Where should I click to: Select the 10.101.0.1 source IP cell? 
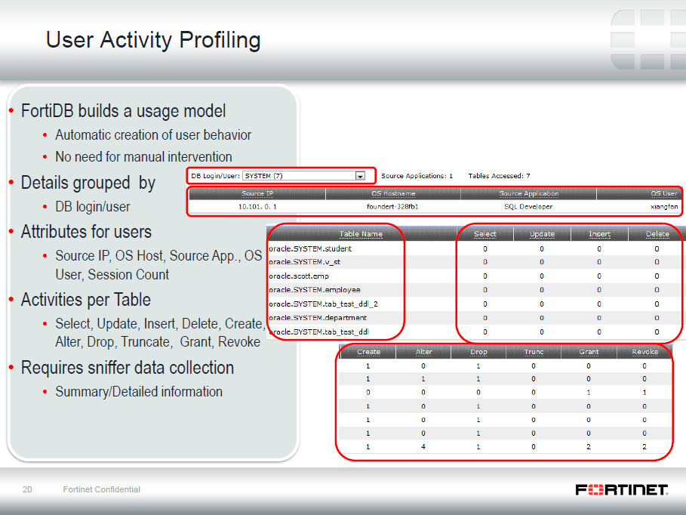click(x=257, y=206)
